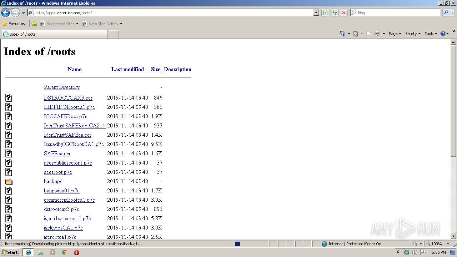
Task: Click the unknown-file icon beside DSTROOTCAX3.cer
Action: pyautogui.click(x=9, y=98)
